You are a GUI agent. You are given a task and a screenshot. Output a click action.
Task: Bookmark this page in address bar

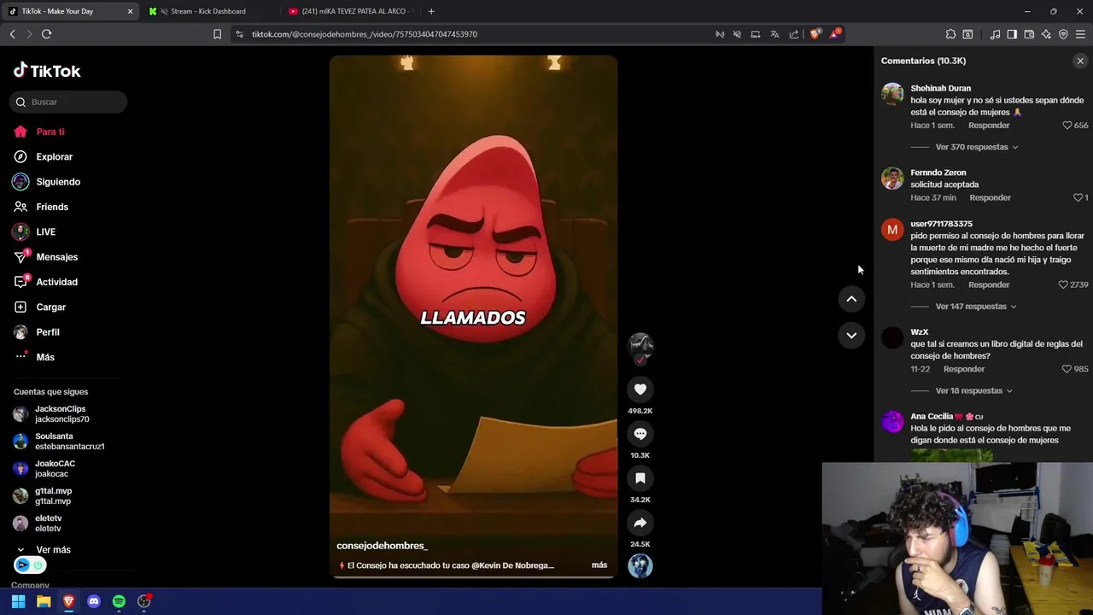click(217, 34)
